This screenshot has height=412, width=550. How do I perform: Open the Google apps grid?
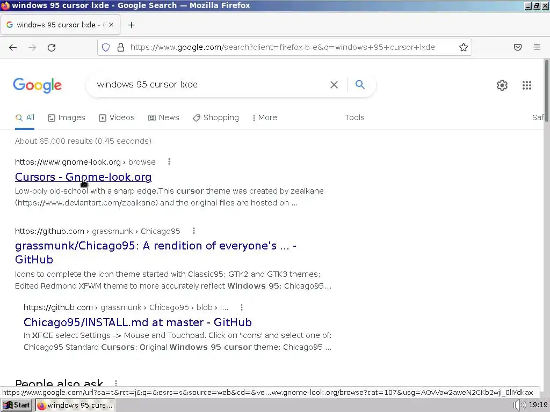(526, 85)
